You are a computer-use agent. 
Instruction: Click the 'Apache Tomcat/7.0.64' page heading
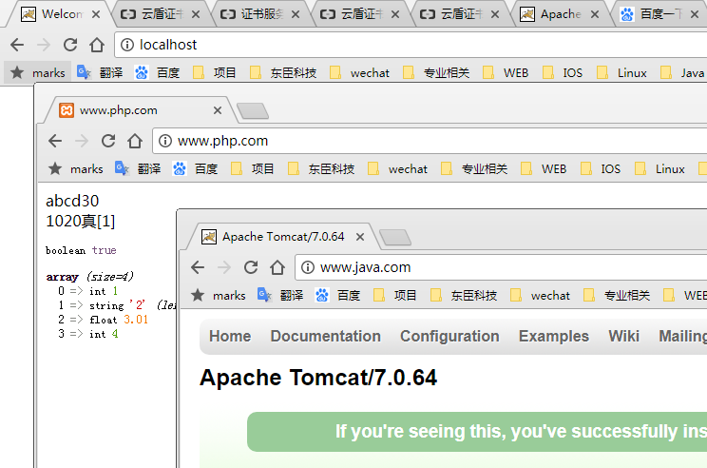[x=318, y=378]
